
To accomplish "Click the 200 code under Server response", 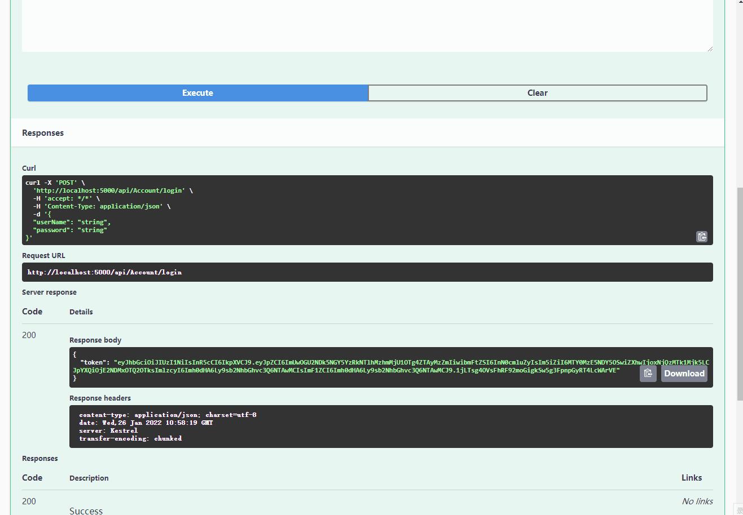I will coord(29,335).
